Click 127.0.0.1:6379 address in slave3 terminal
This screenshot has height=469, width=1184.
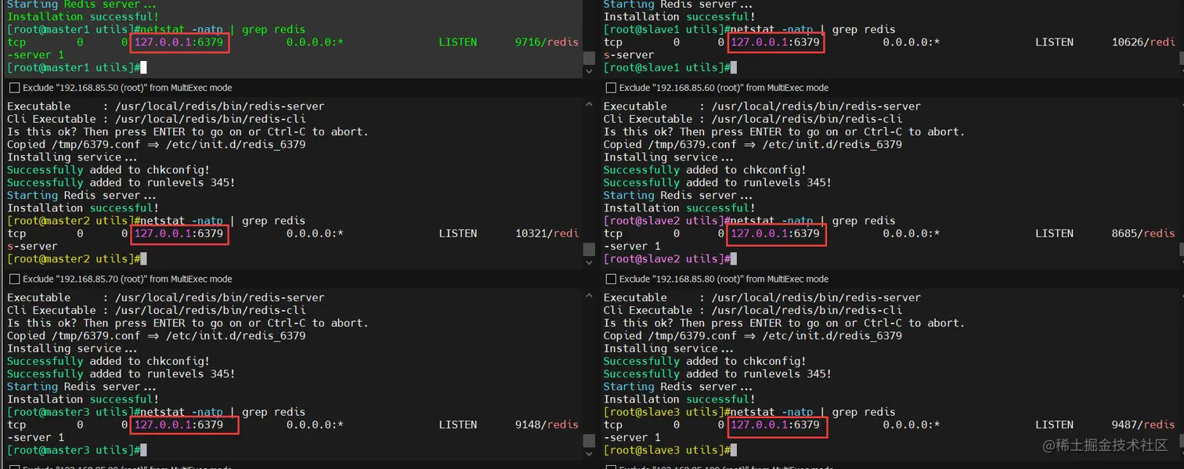[775, 424]
